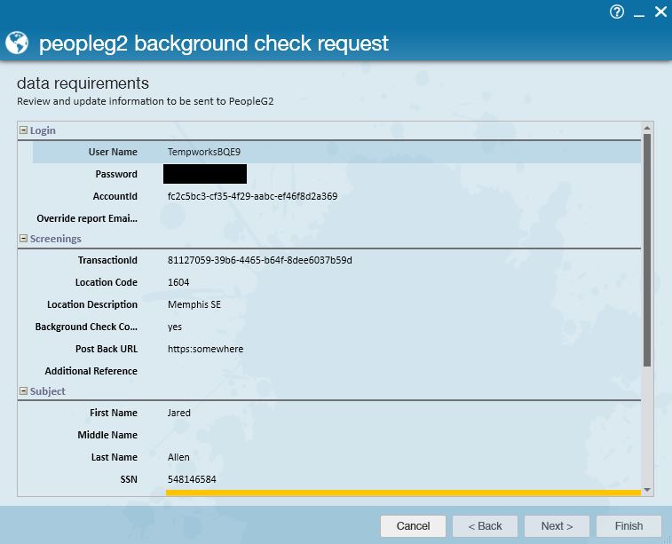Click the Finish button
Viewport: 672px width, 544px height.
coord(629,526)
